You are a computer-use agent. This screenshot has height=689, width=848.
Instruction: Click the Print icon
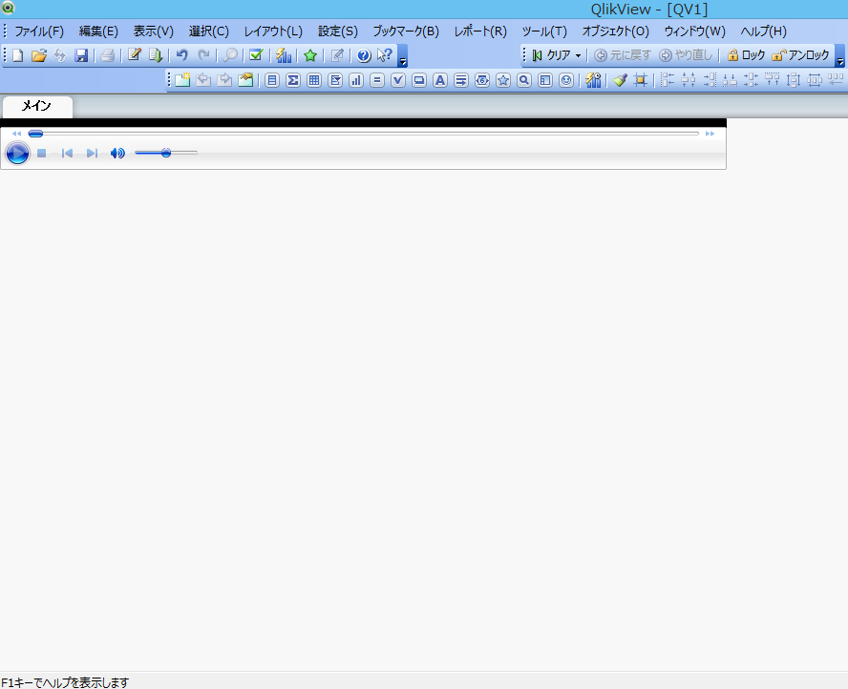click(x=108, y=55)
